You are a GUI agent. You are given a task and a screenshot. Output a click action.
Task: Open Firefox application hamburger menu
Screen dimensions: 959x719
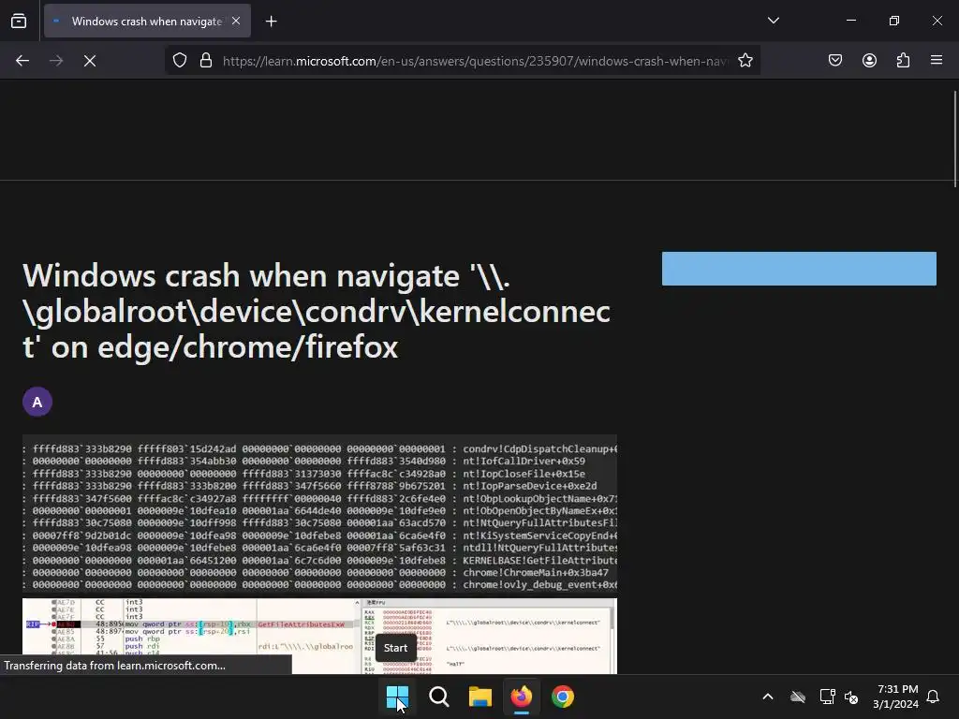937,60
